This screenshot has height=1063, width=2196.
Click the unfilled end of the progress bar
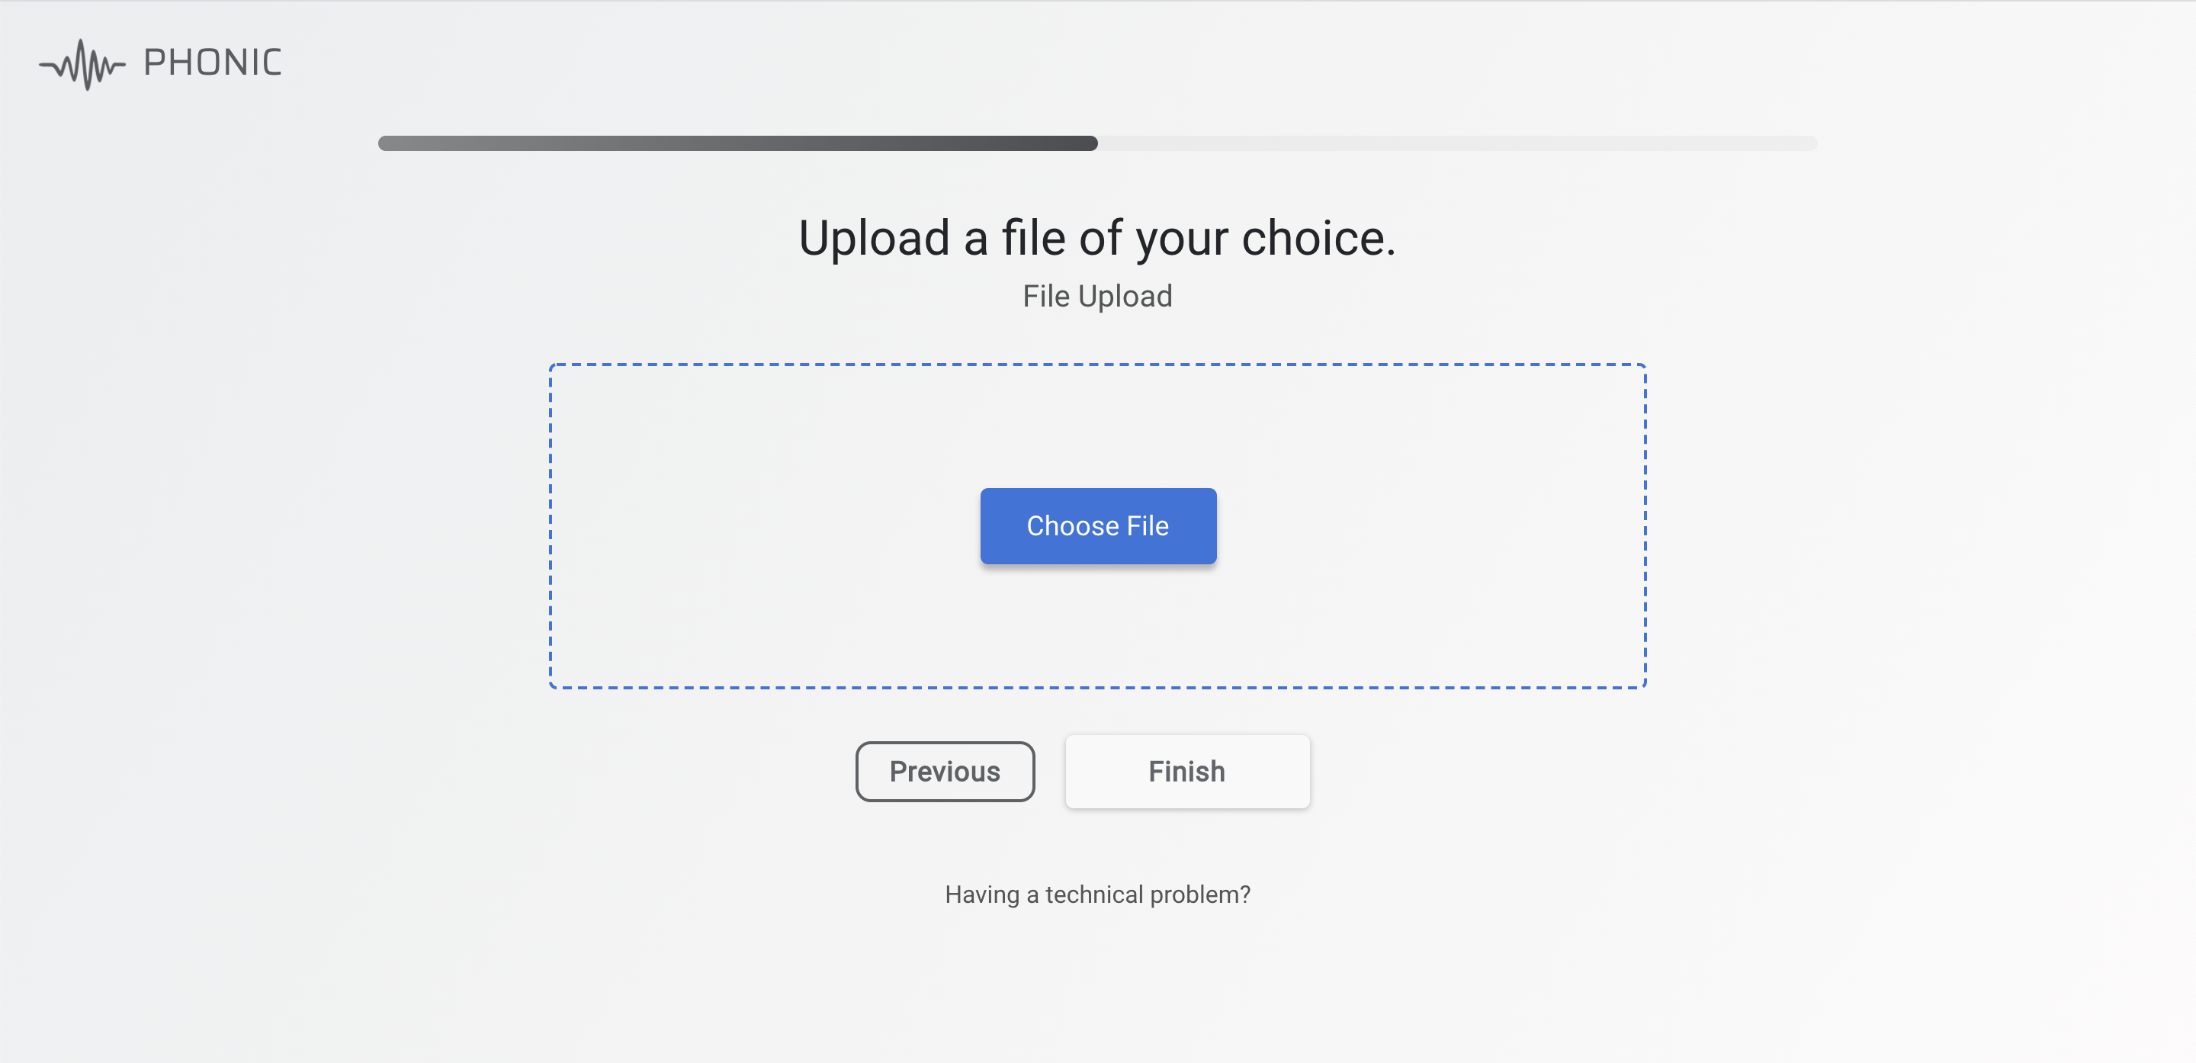[1620, 144]
